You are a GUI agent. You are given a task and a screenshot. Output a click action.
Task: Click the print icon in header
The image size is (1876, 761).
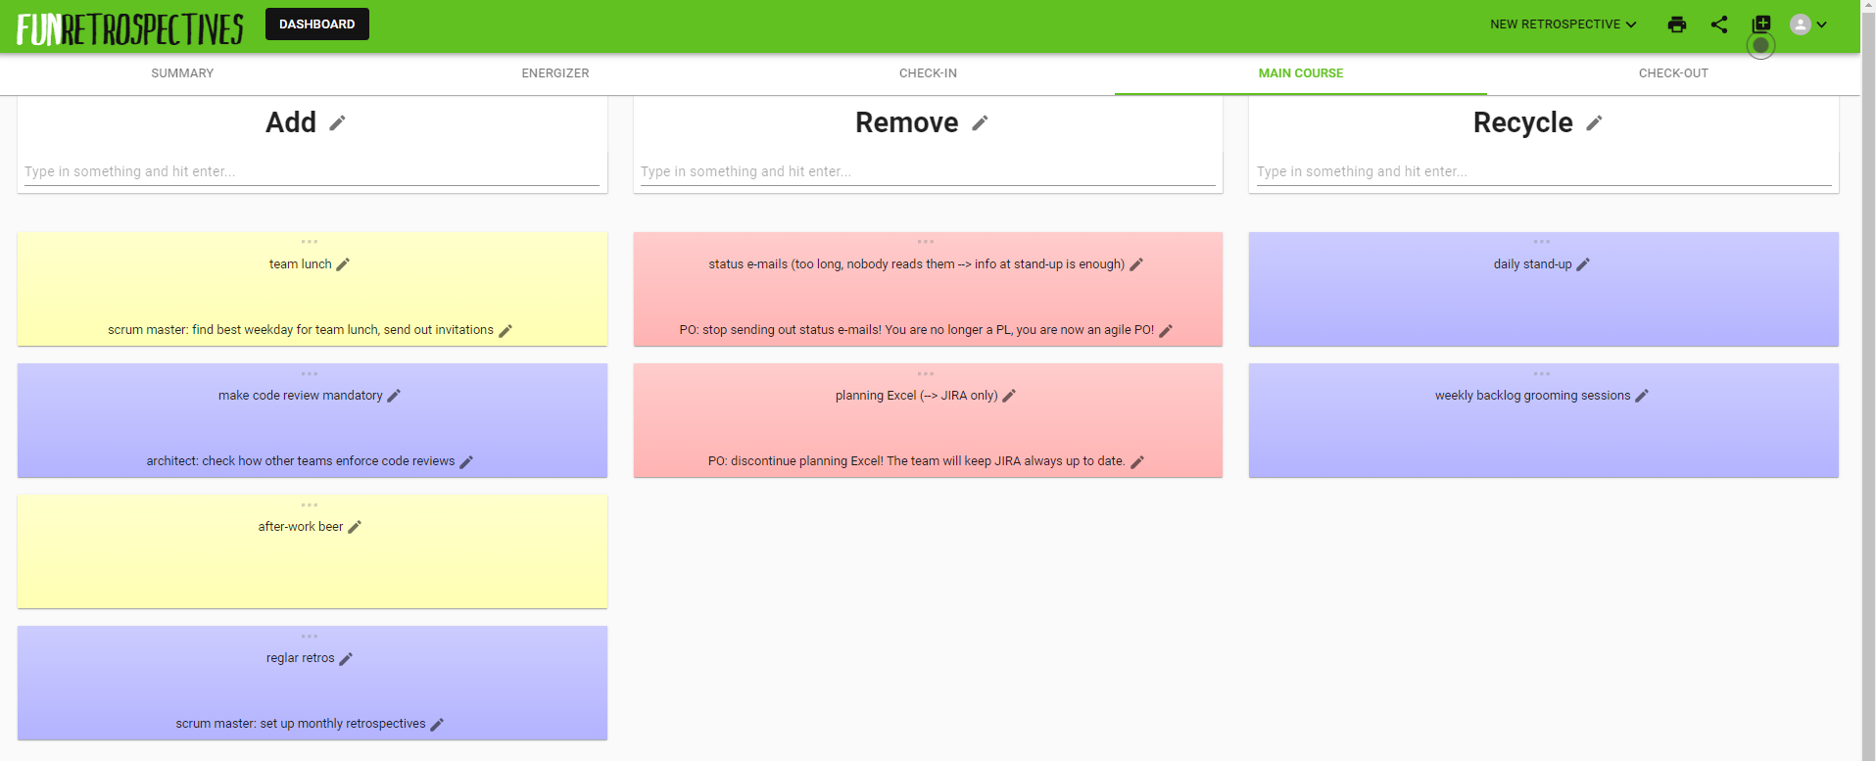tap(1676, 24)
